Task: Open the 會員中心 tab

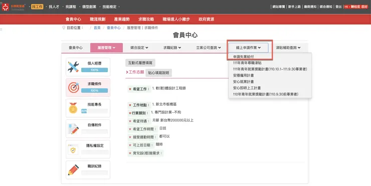Action: click(x=76, y=48)
